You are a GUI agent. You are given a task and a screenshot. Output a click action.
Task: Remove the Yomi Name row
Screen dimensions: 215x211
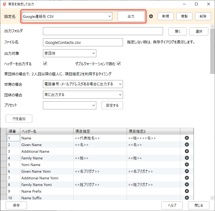(187, 165)
